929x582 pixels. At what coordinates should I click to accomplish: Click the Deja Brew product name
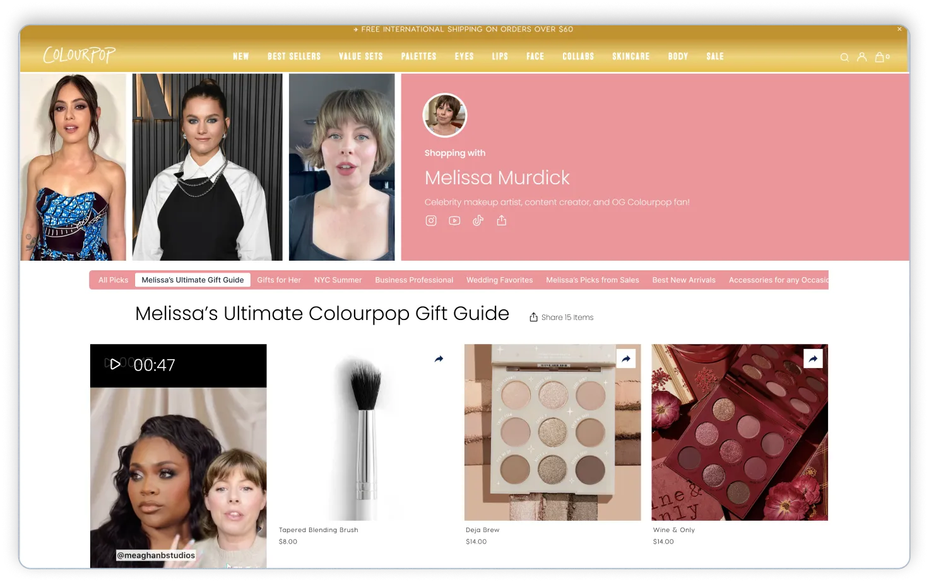click(483, 530)
